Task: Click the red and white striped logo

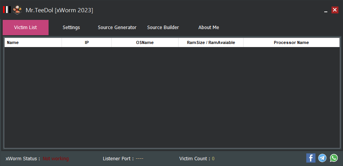Action: 6,10
